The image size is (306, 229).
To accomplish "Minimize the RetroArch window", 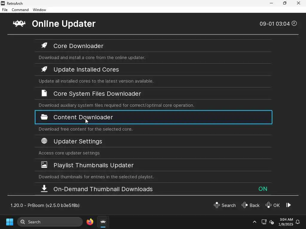I will [271, 3].
